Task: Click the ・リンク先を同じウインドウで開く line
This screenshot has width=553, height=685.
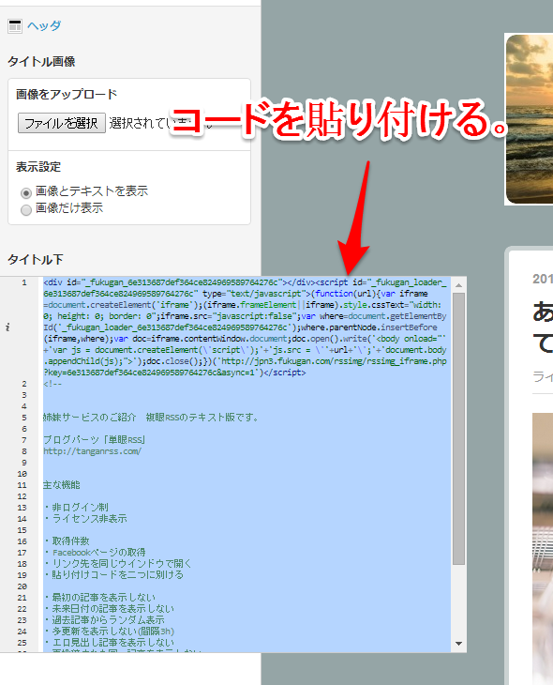Action: [117, 564]
